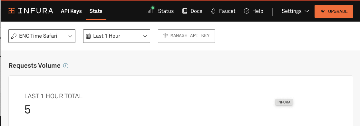Click the Help question mark icon
Screen dimensions: 360x126
(x=247, y=11)
